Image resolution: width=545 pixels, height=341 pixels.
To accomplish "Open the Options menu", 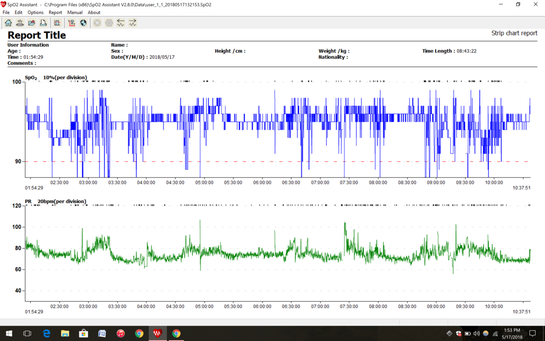I will coord(35,12).
